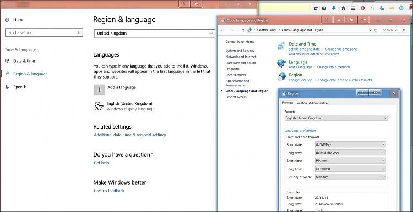Click the plus Add a language button

(x=100, y=90)
